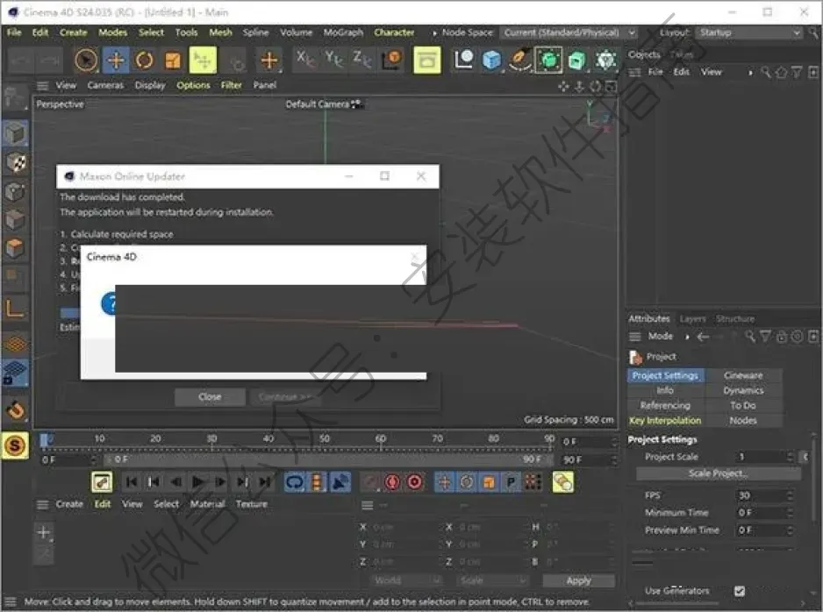Click the Attributes back arrow icon

click(x=703, y=337)
